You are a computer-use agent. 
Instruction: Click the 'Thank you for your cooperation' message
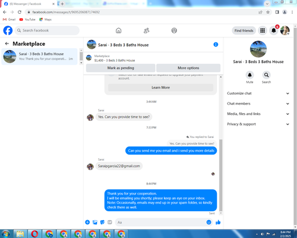[x=160, y=201]
